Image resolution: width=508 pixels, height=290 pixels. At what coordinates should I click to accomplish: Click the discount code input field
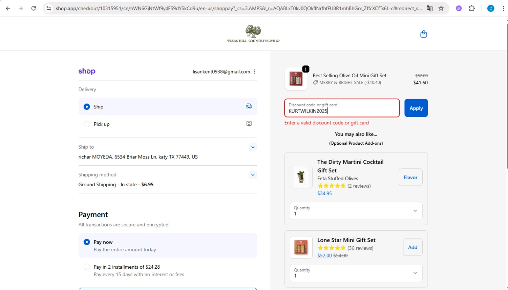tap(342, 108)
